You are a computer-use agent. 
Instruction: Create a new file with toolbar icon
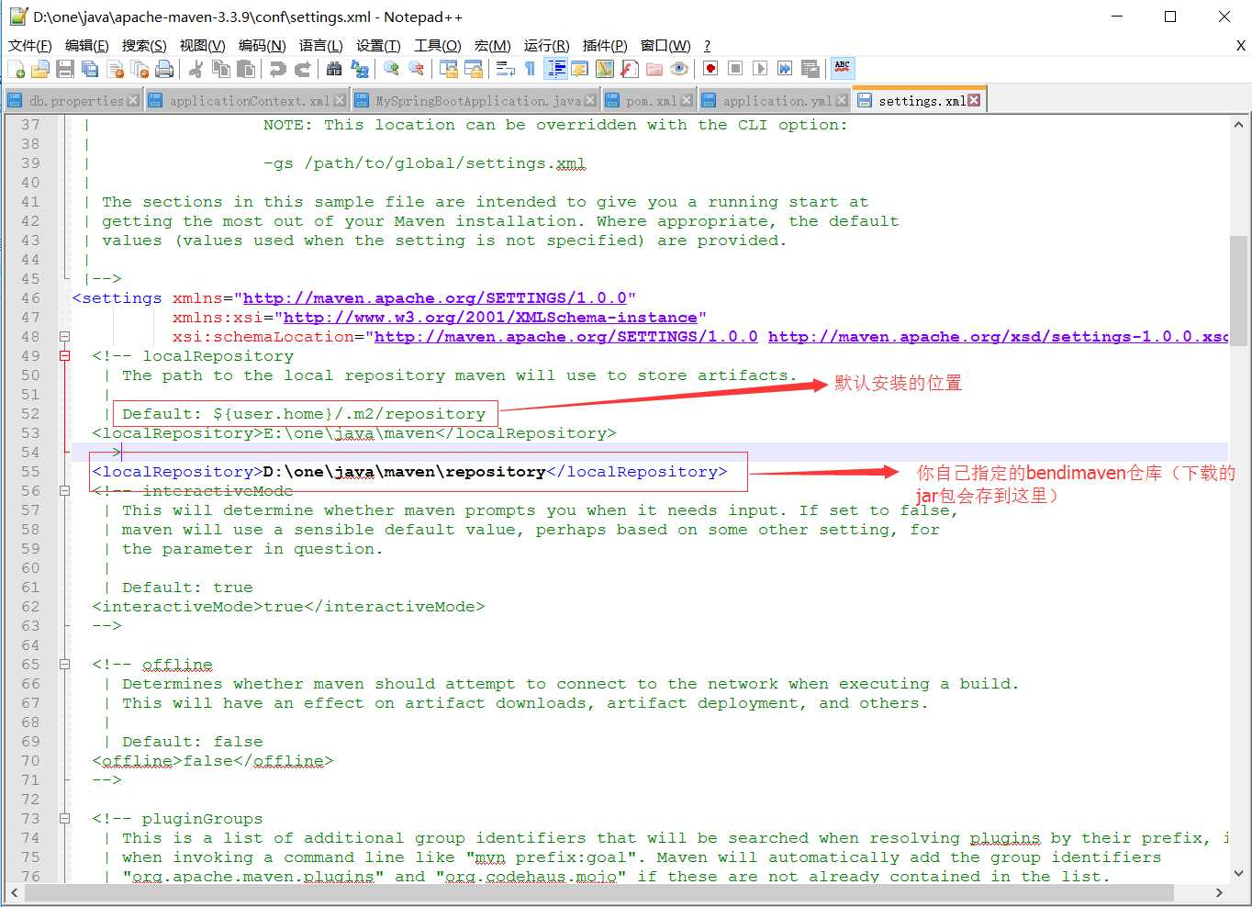pos(17,69)
